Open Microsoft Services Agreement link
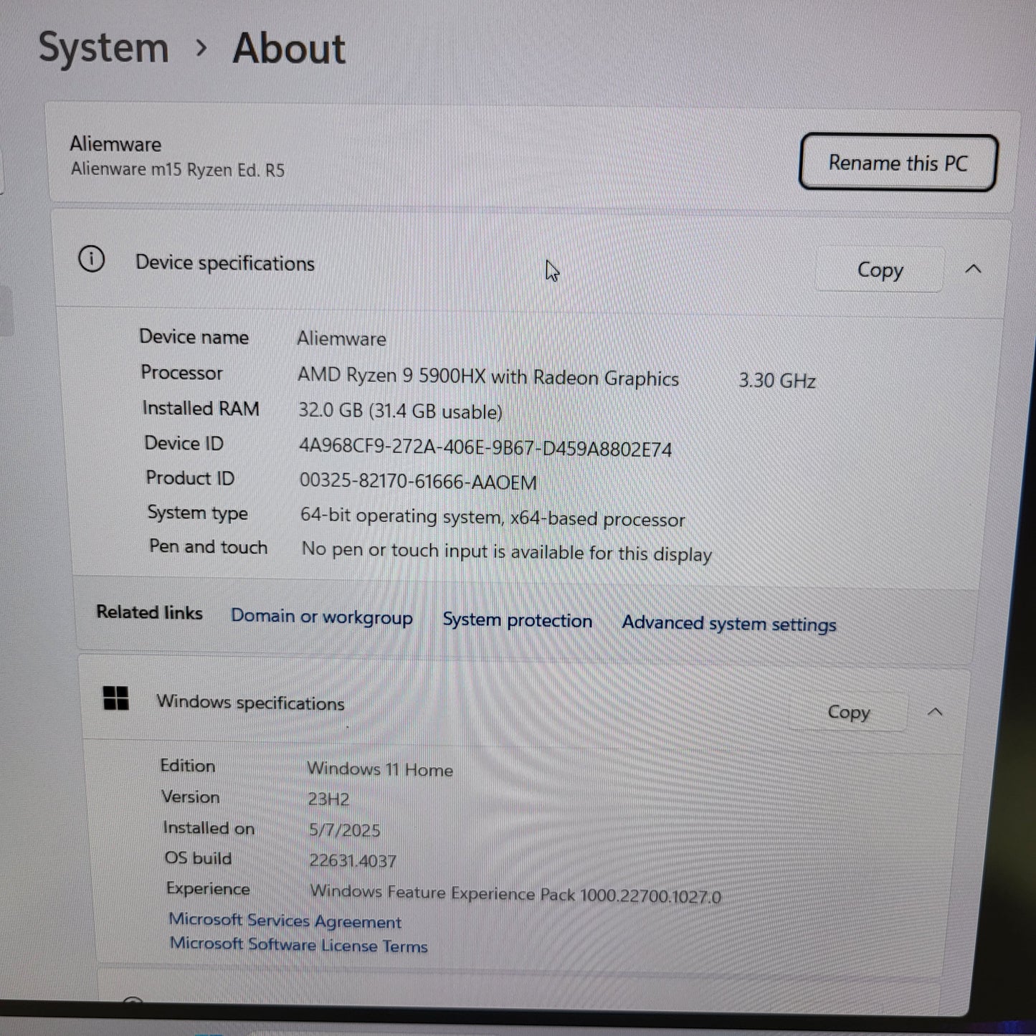 point(285,921)
